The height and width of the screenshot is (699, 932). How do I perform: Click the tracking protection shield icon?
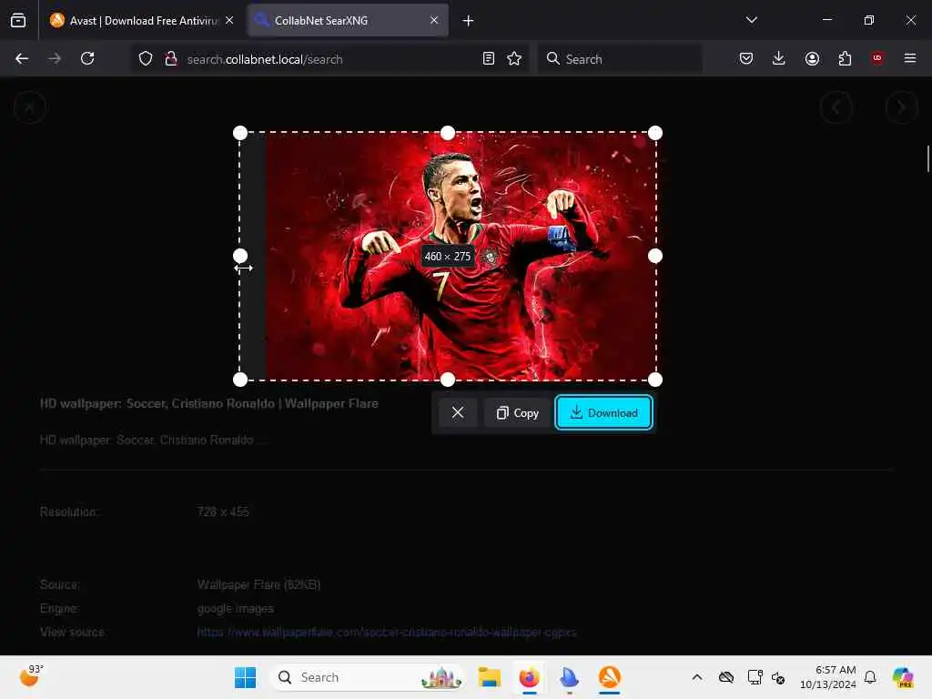(x=146, y=59)
